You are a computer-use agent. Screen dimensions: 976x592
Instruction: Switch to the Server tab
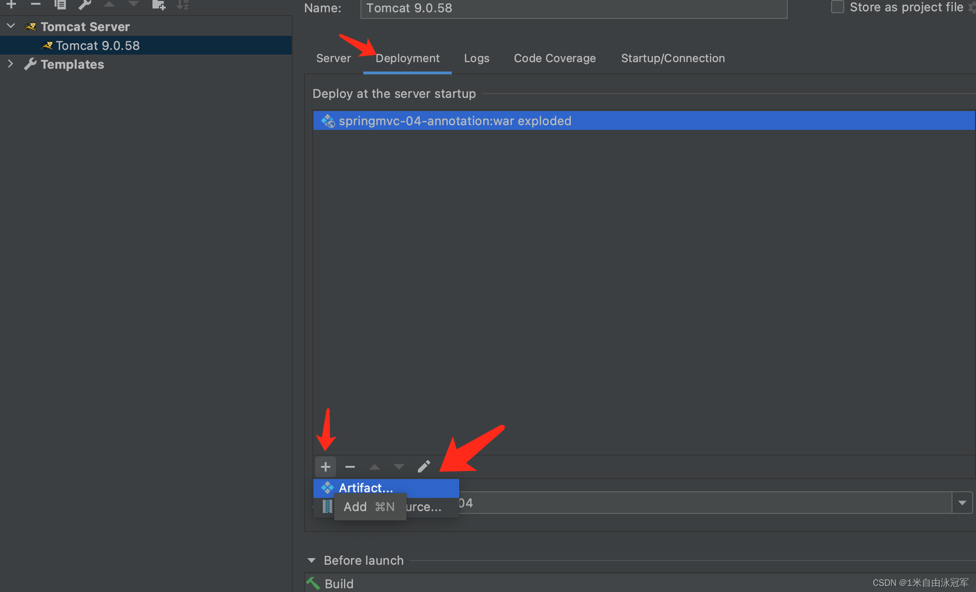(333, 58)
